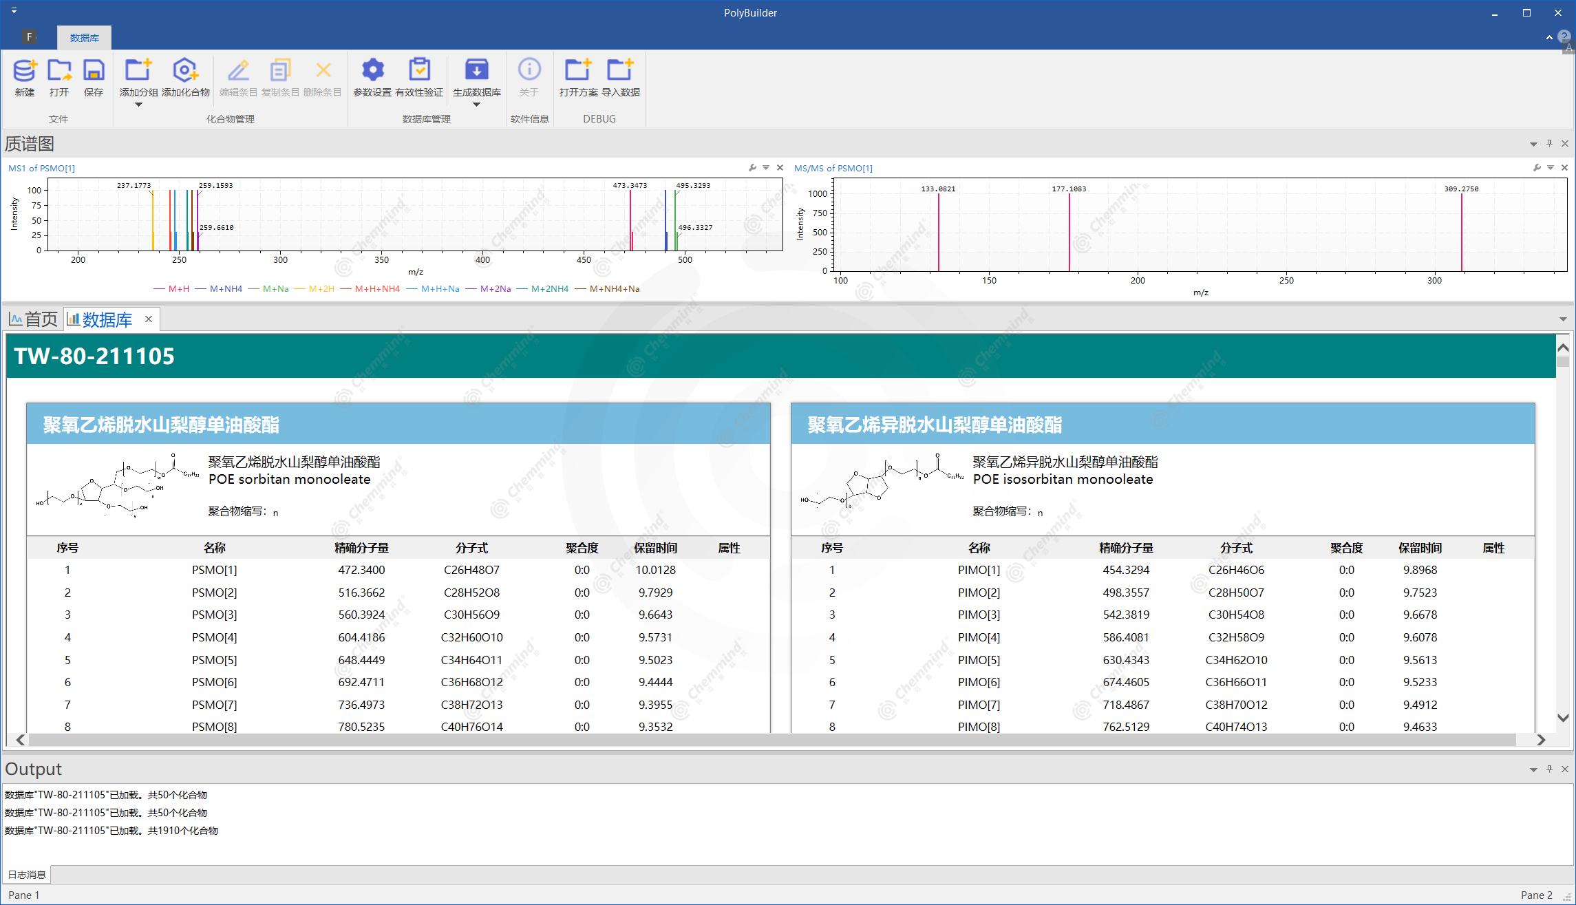The width and height of the screenshot is (1576, 905).
Task: Click the 打开 (Open) file icon
Action: click(x=59, y=70)
